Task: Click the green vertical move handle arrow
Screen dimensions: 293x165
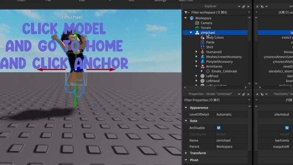Action: click(x=76, y=104)
